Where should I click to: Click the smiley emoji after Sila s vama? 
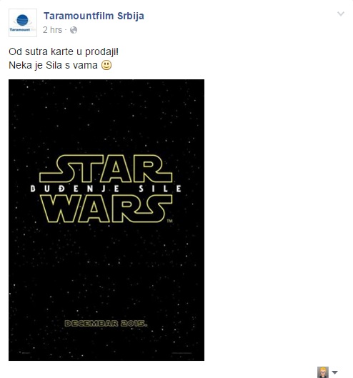click(x=106, y=65)
